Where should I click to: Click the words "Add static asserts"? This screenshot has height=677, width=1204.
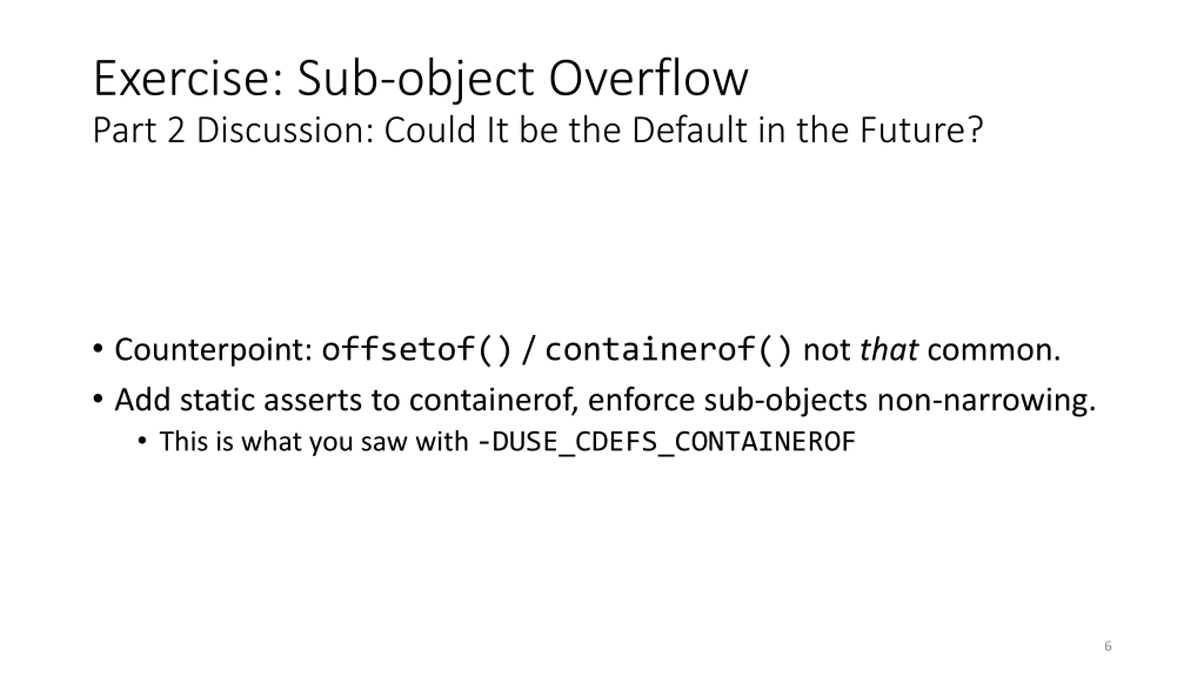coord(238,400)
